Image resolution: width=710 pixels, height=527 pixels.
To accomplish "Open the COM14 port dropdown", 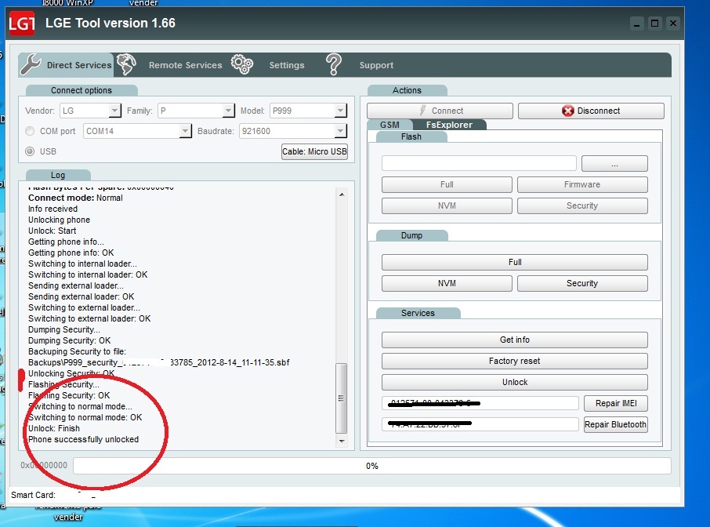I will pyautogui.click(x=185, y=131).
